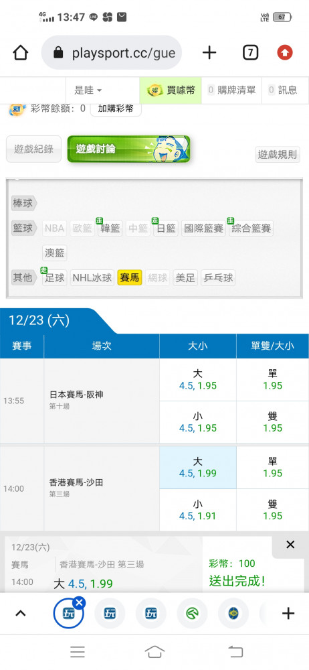Select the 賽馬 sport category
Image resolution: width=309 pixels, height=670 pixels.
tap(130, 278)
